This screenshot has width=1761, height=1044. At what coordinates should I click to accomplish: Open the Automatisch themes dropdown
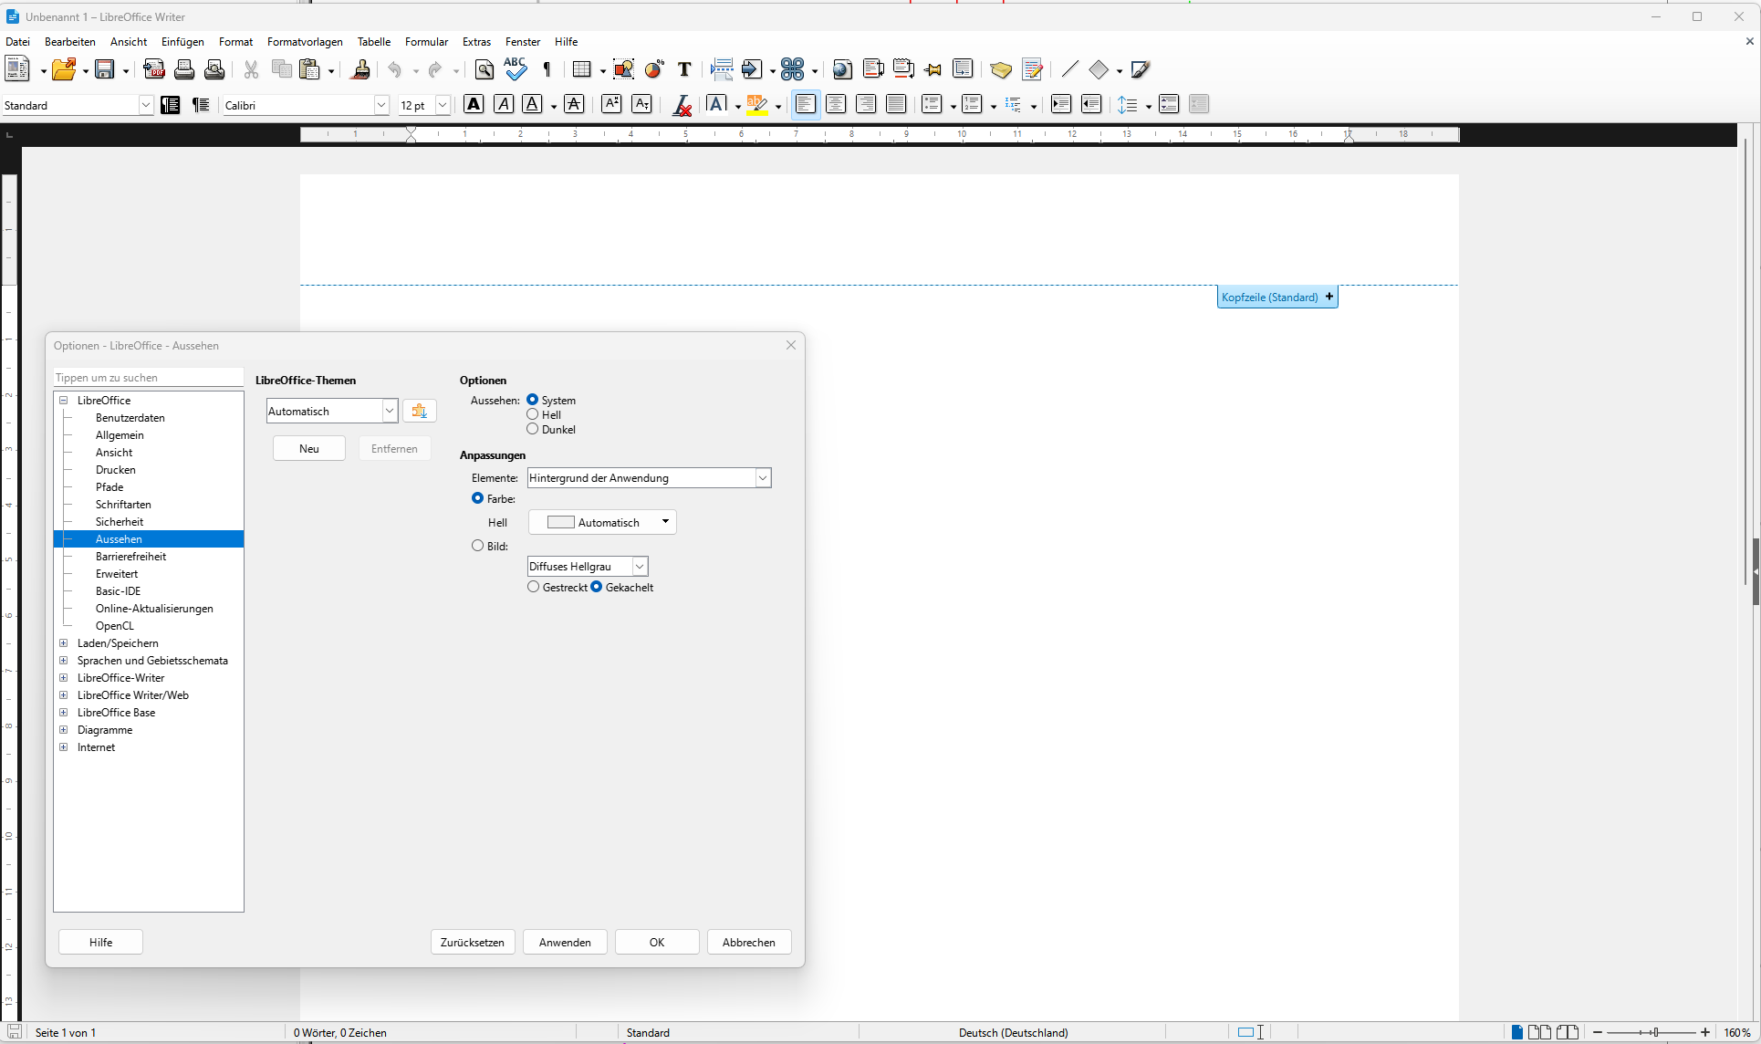389,412
